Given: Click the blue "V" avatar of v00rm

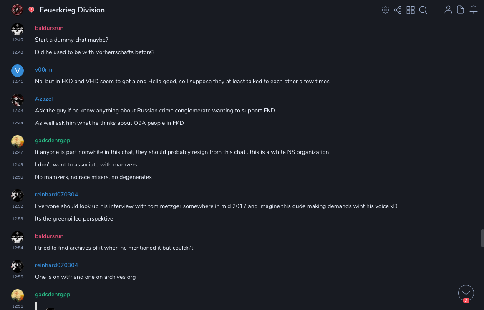Looking at the screenshot, I should pyautogui.click(x=18, y=71).
